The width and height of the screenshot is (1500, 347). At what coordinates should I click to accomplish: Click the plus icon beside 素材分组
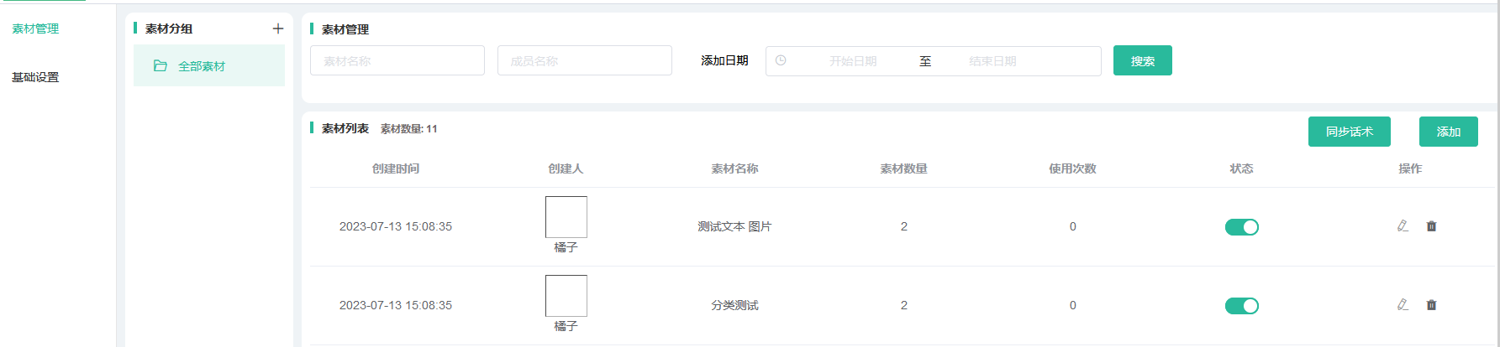pyautogui.click(x=278, y=28)
